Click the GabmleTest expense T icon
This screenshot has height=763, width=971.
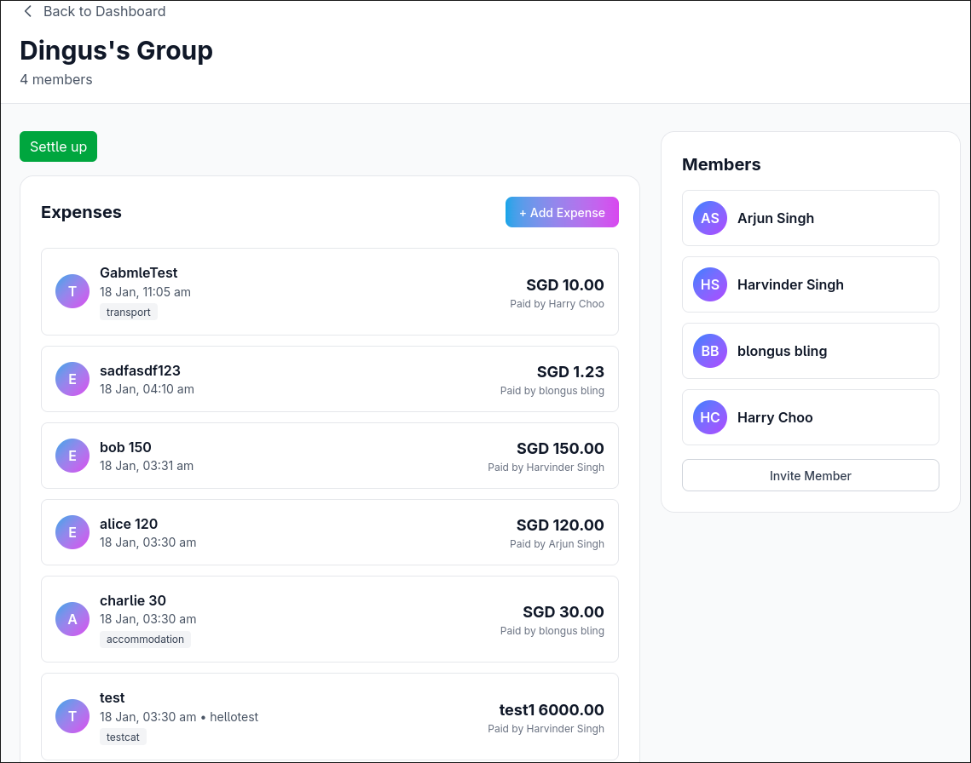[x=72, y=291]
